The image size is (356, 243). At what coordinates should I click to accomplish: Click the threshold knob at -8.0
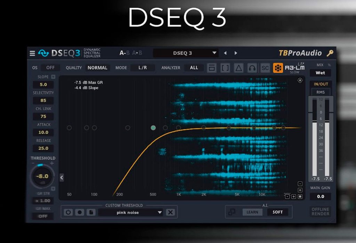tap(42, 176)
